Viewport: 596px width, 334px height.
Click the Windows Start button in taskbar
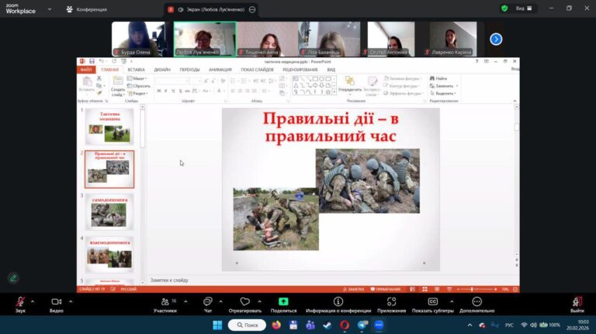(x=217, y=325)
